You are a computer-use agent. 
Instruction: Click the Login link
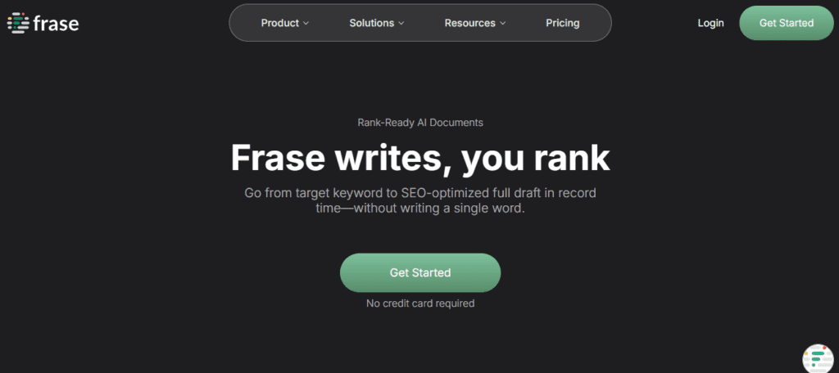coord(710,23)
